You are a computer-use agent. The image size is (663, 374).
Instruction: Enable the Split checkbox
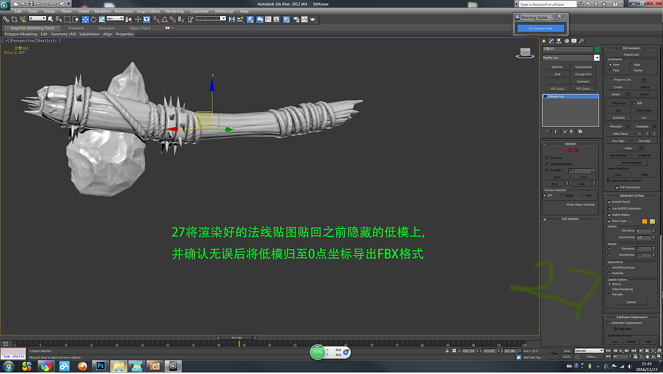coord(634,103)
